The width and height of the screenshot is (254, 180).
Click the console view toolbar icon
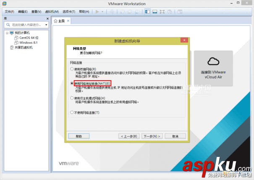click(180, 12)
